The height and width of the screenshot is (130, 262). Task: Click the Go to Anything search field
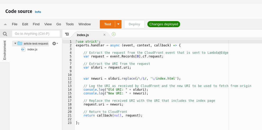click(36, 34)
